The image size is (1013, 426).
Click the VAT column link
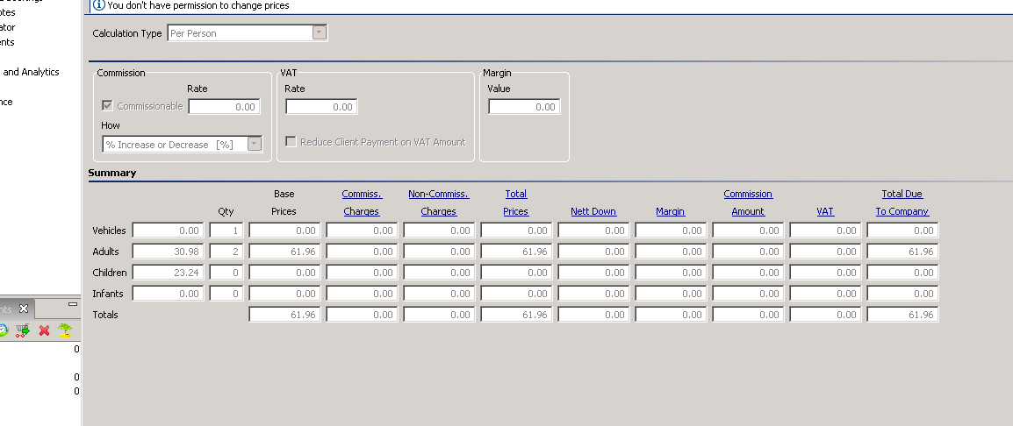coord(825,212)
